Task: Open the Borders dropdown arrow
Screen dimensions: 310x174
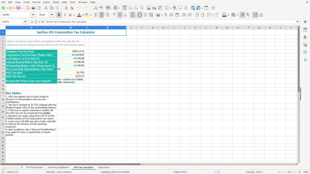Action: [213, 15]
